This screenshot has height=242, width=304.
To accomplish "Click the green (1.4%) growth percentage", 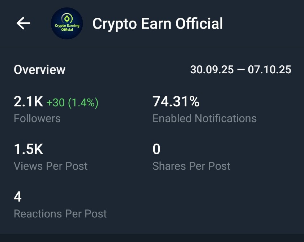I will (x=83, y=103).
